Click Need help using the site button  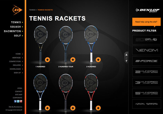tap(146, 22)
